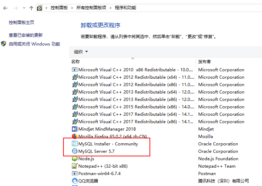Click the MySQL Server 5.7 icon

(x=74, y=151)
